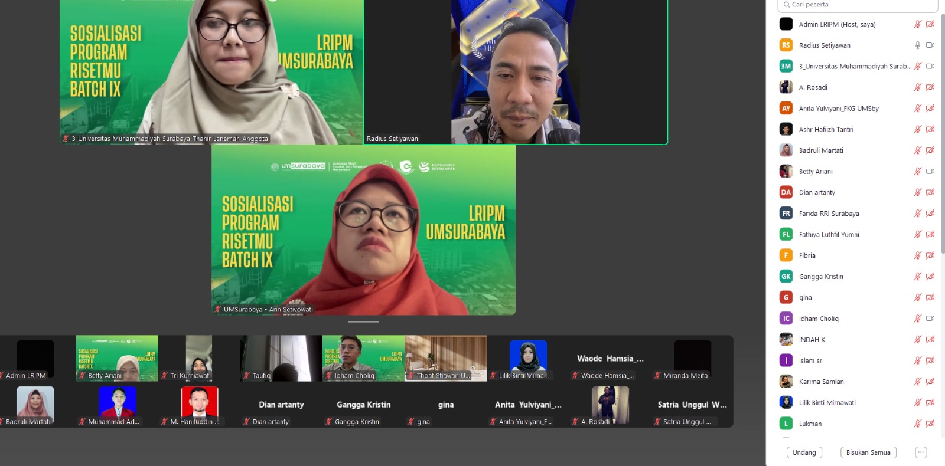
Task: Select M. Hanifuddin thumbnail
Action: pyautogui.click(x=199, y=406)
